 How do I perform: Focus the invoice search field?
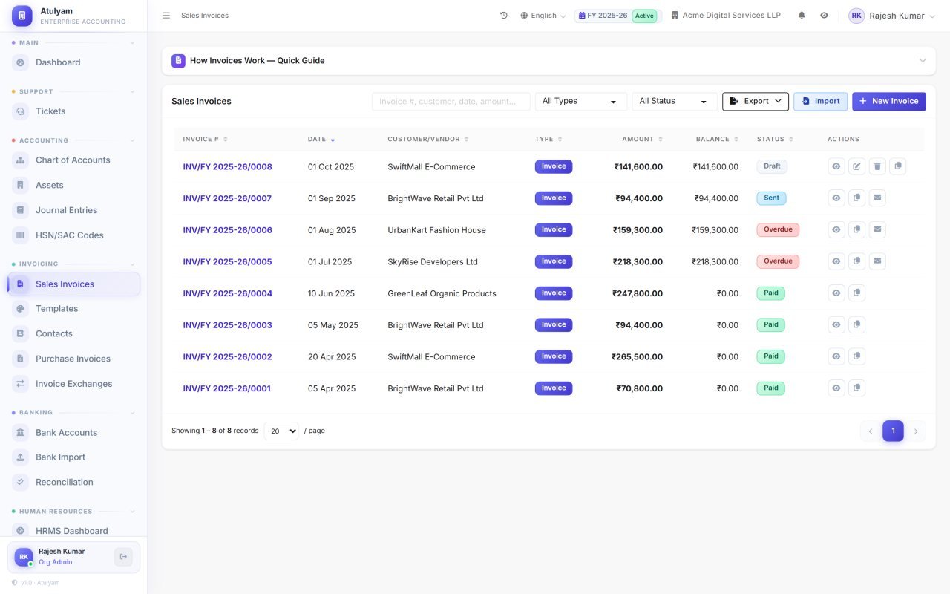(451, 102)
